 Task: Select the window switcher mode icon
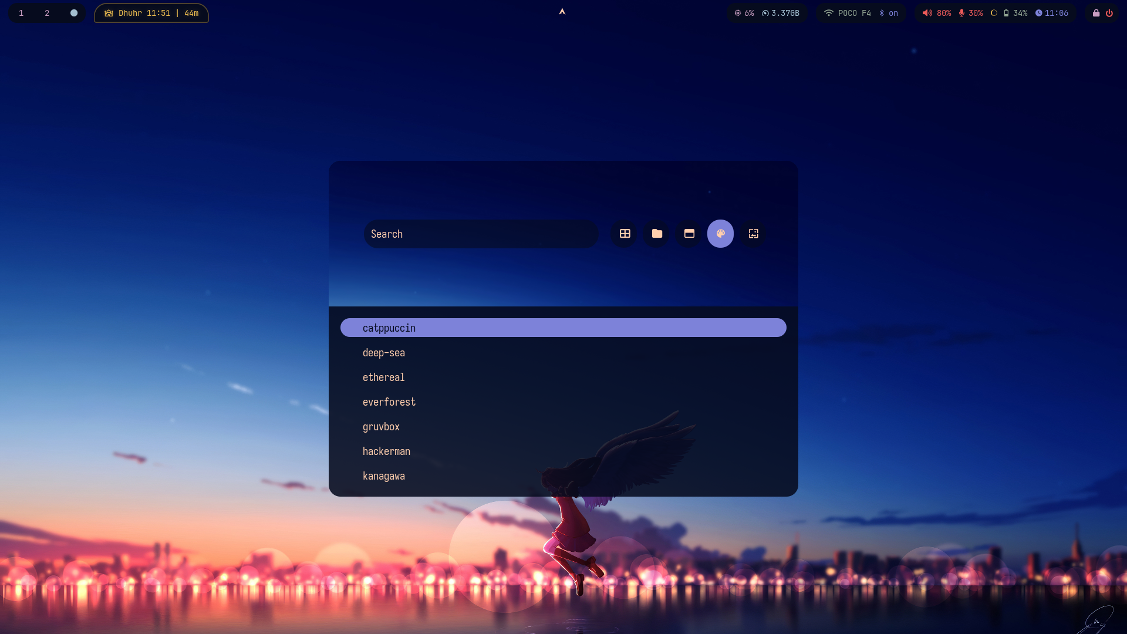click(x=689, y=234)
